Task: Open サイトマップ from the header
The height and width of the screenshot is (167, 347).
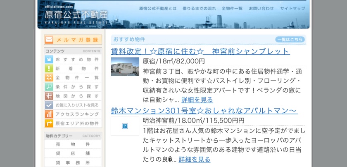Action: point(292,9)
